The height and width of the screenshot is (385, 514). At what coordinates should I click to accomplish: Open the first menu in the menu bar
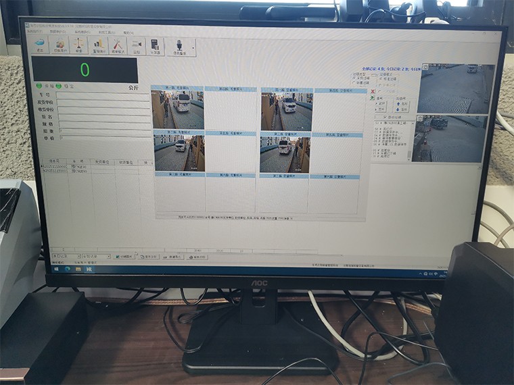click(36, 32)
